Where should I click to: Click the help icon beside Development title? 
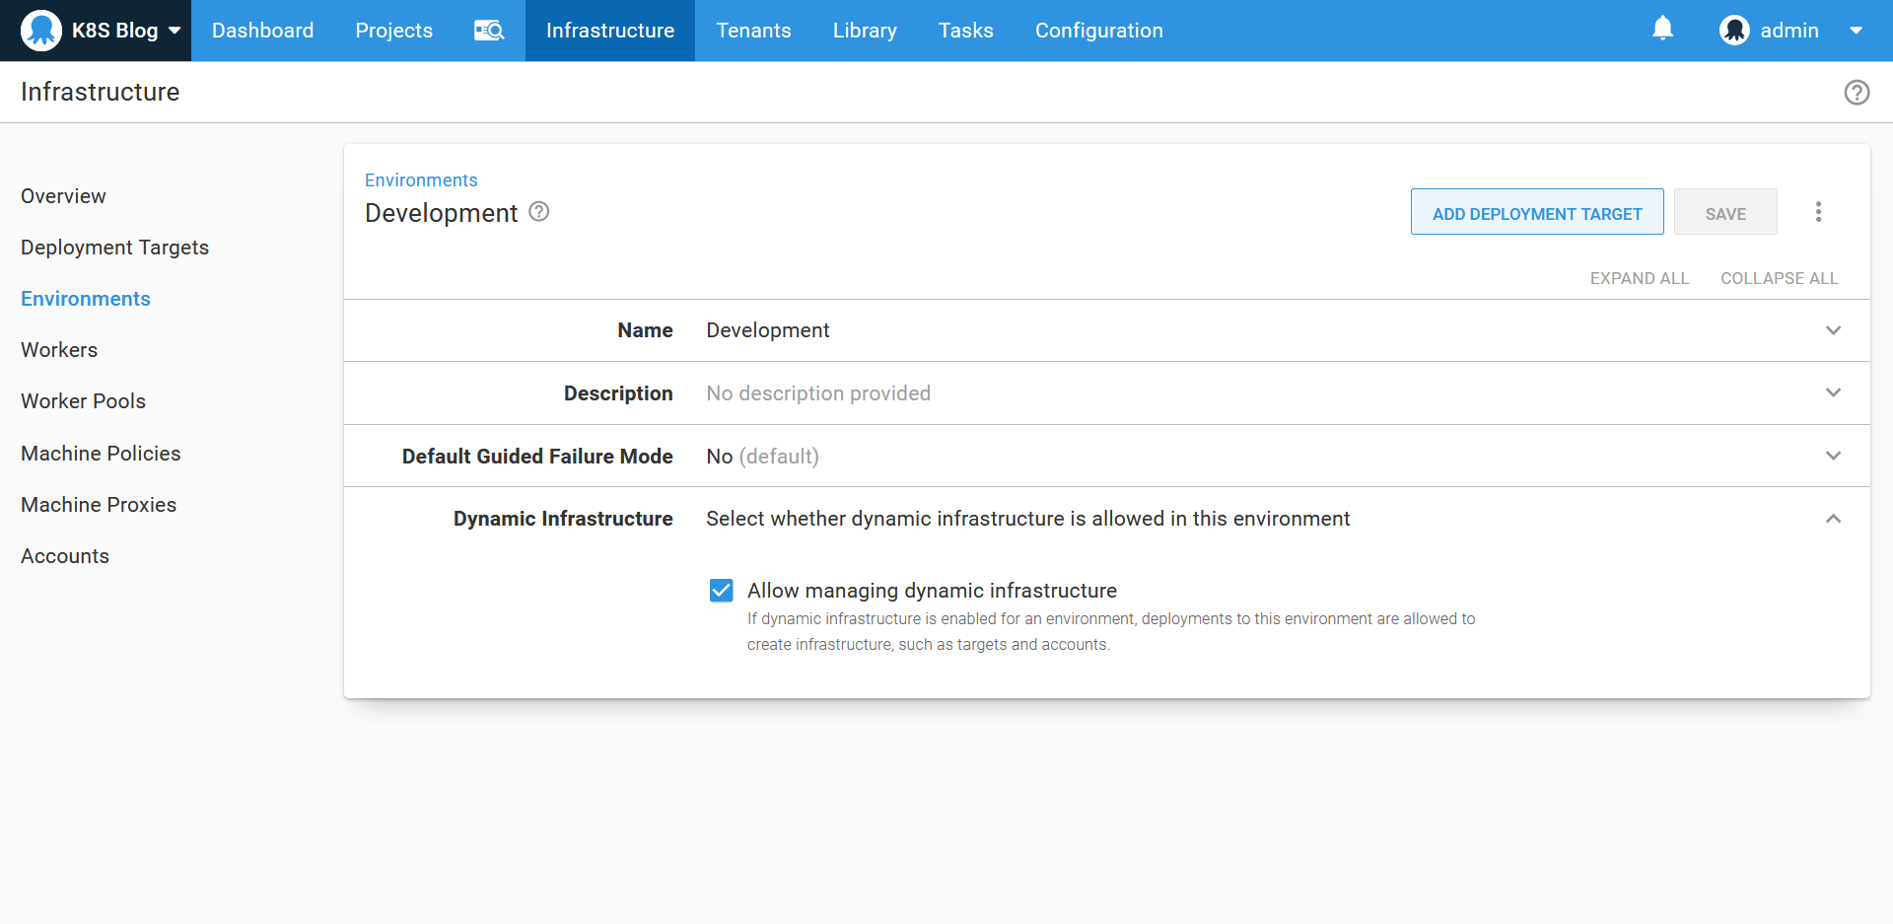(x=539, y=212)
